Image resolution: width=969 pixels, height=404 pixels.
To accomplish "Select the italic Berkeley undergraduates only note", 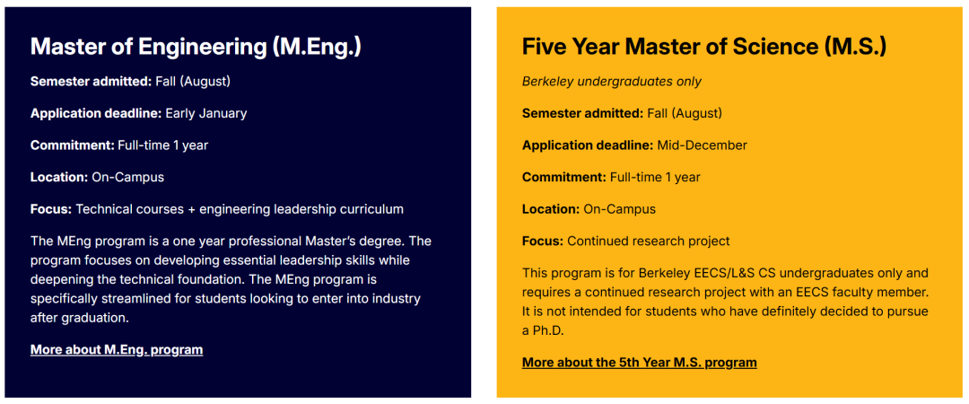I will coord(612,82).
